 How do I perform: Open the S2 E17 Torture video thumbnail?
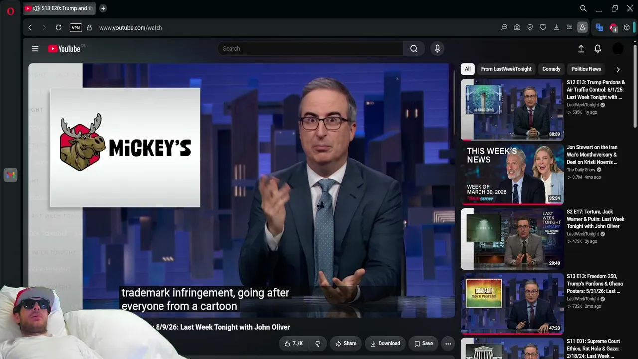[512, 239]
